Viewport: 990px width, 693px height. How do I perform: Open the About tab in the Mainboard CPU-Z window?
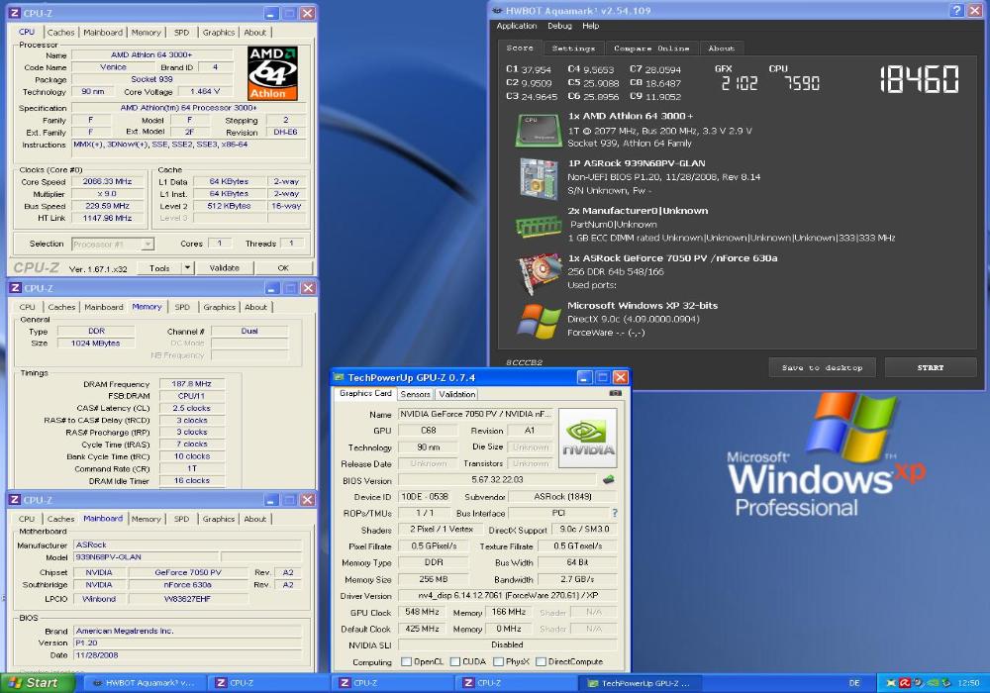click(255, 519)
